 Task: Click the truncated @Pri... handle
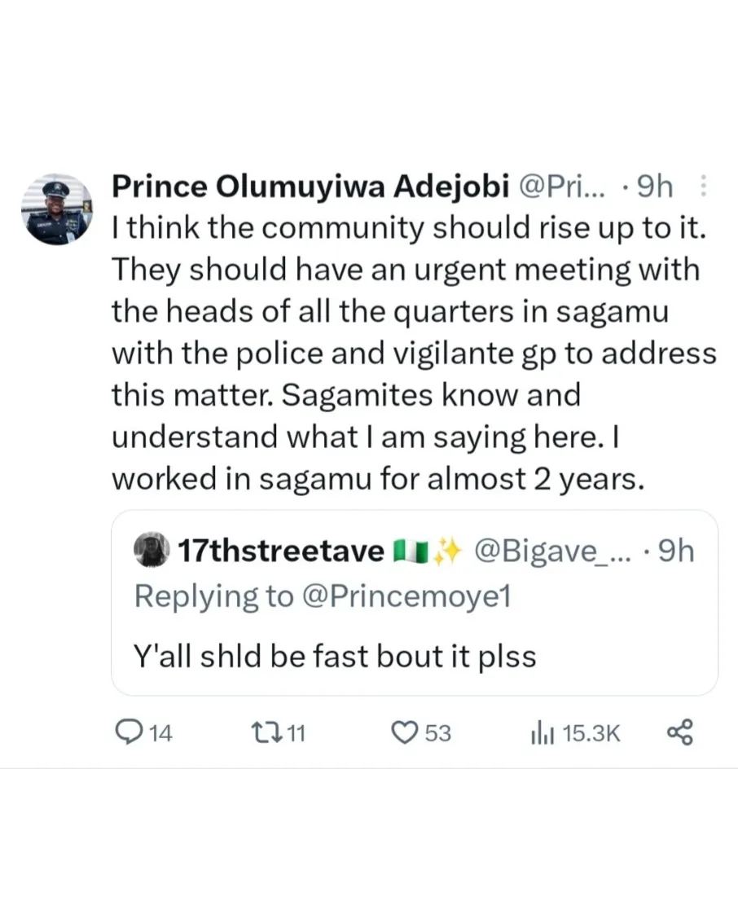pos(564,187)
